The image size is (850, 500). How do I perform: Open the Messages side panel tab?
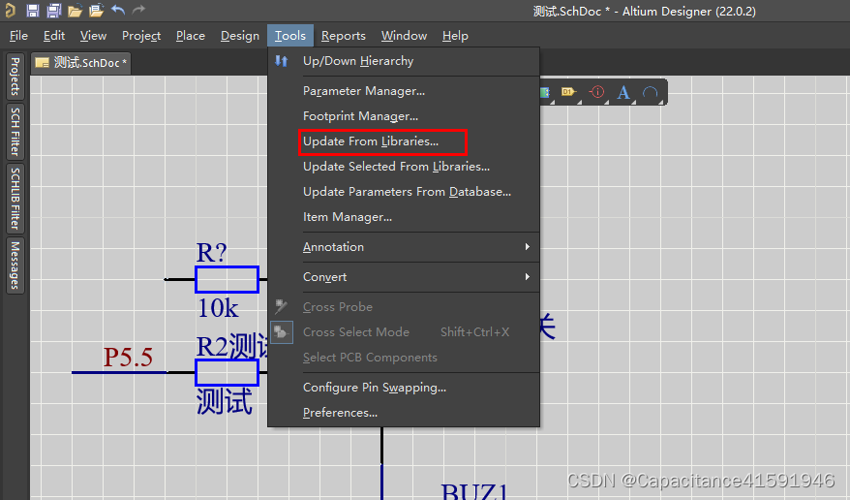(x=15, y=266)
